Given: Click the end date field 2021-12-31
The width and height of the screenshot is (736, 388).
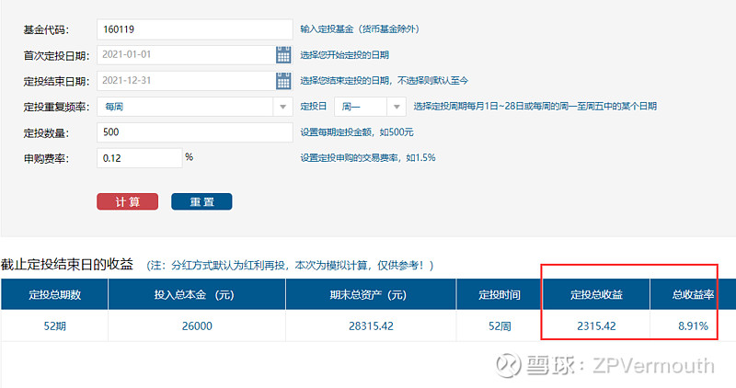Looking at the screenshot, I should point(184,81).
